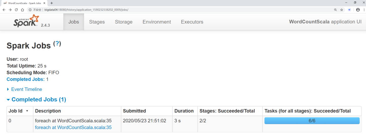The height and width of the screenshot is (139, 366).
Task: Open the Environment tab
Action: (x=157, y=22)
